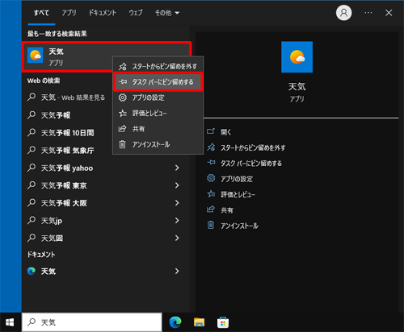The height and width of the screenshot is (332, 404).
Task: Click 評価とレビュー in preview pane
Action: click(238, 194)
